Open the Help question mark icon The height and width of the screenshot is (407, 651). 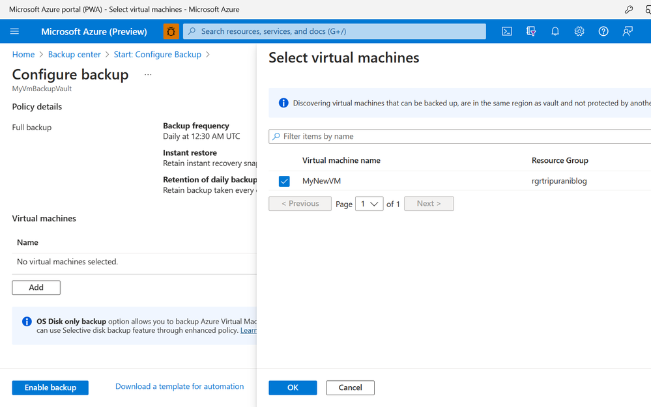click(x=603, y=31)
